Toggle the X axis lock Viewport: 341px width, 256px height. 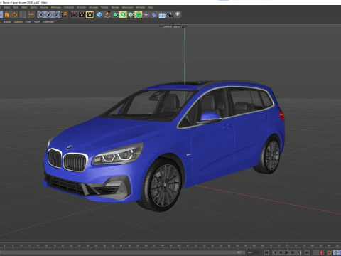click(x=41, y=15)
